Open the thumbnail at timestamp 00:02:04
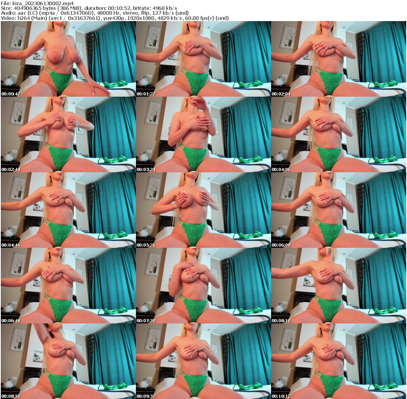407x399 pixels. coord(339,59)
